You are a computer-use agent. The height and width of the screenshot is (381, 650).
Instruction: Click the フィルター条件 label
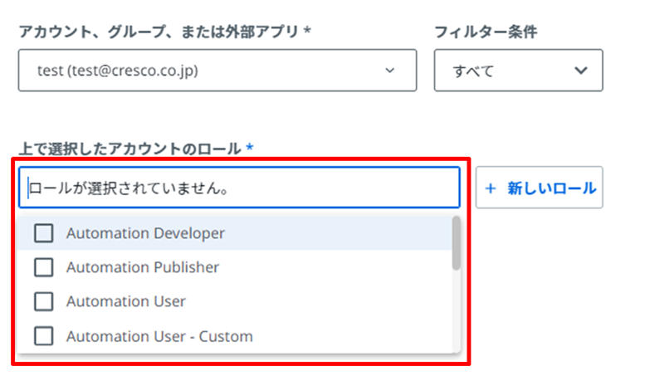pyautogui.click(x=486, y=32)
